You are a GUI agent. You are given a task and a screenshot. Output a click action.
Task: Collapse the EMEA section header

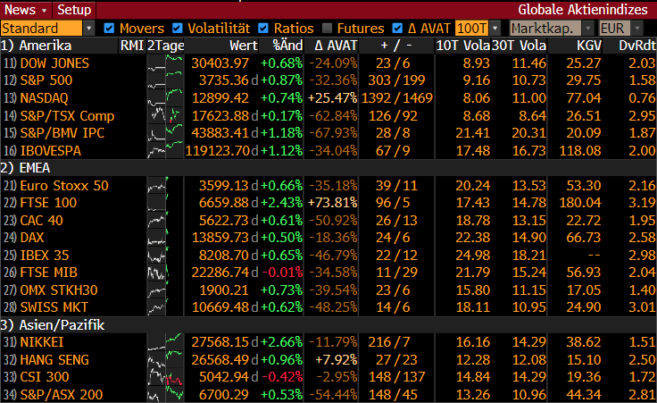[25, 168]
